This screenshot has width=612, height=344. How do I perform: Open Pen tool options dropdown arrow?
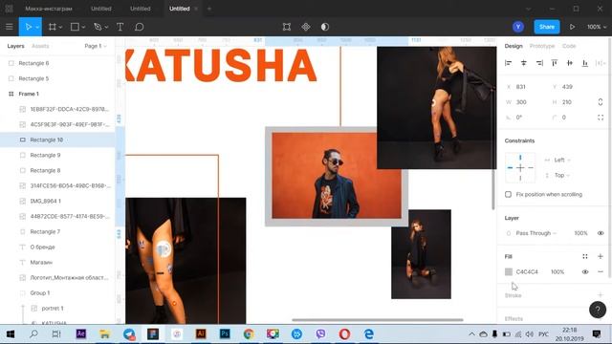106,28
